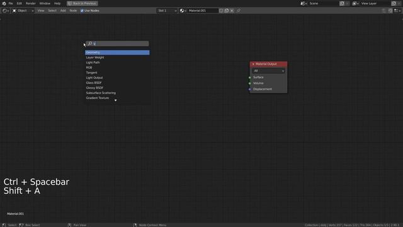Select Gradient Texture in the search results

tap(117, 98)
